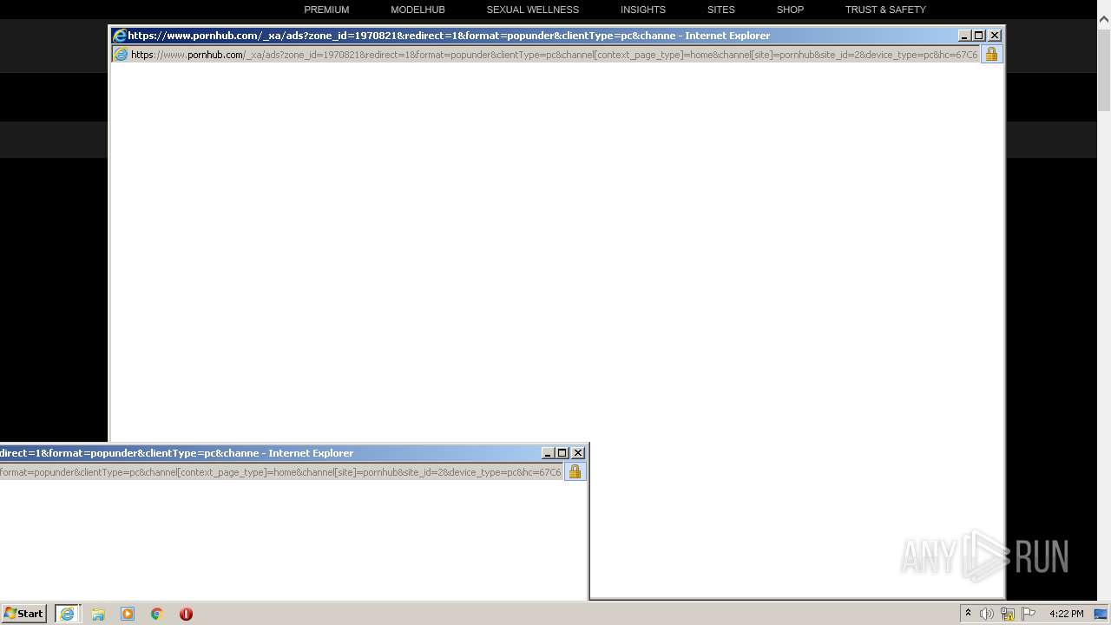Open the PREMIUM menu item

[326, 10]
